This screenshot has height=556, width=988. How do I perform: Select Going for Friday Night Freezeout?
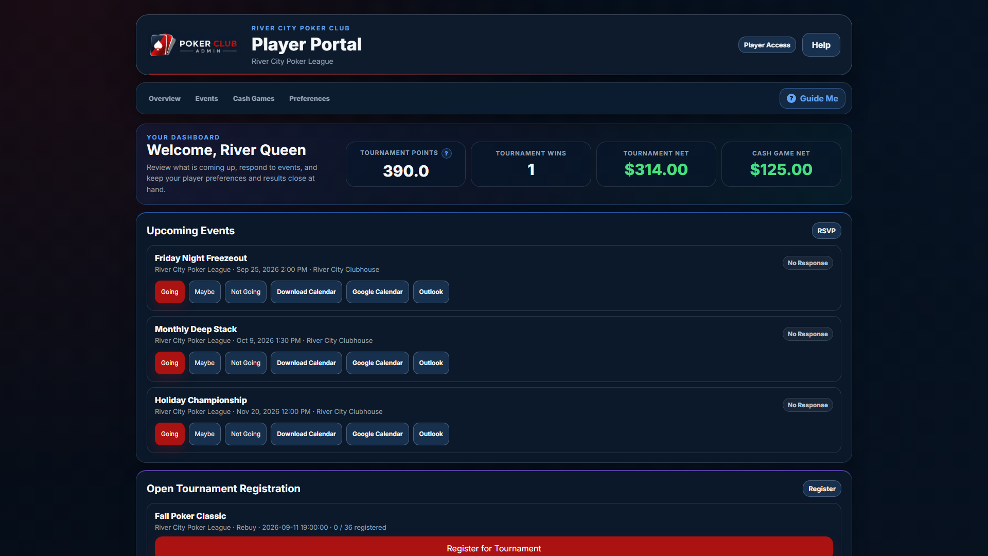click(x=170, y=292)
